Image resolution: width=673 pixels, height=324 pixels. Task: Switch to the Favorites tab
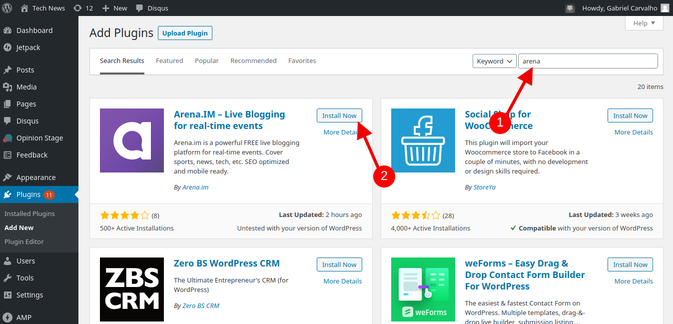point(302,61)
